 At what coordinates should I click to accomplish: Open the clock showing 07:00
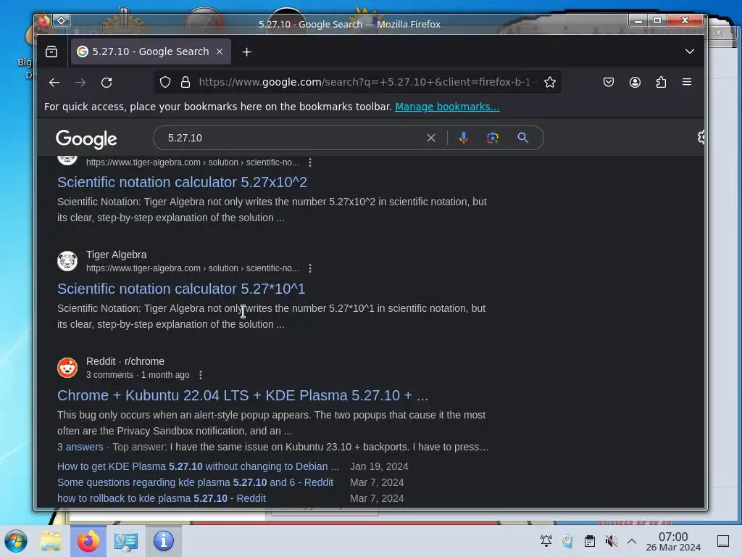(x=673, y=541)
